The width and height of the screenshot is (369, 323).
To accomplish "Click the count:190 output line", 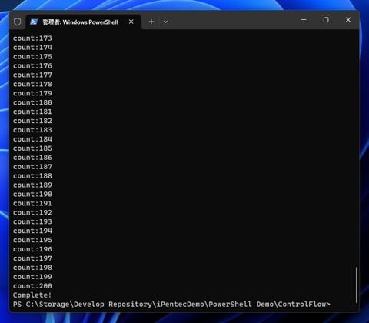I will click(x=32, y=194).
